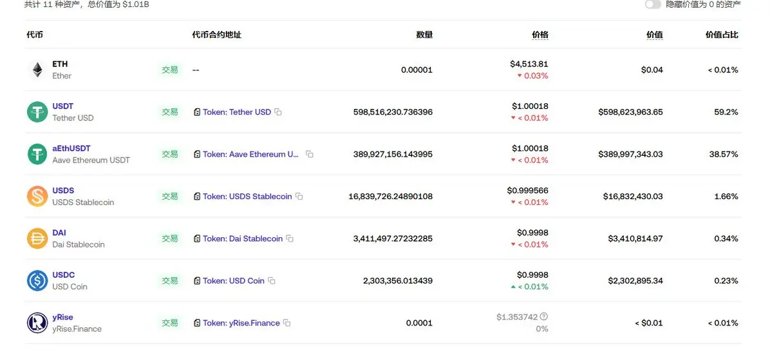Screen dimensions: 772x348
Task: Click the USDT quantity 598,516,230.736396
Action: click(x=393, y=112)
